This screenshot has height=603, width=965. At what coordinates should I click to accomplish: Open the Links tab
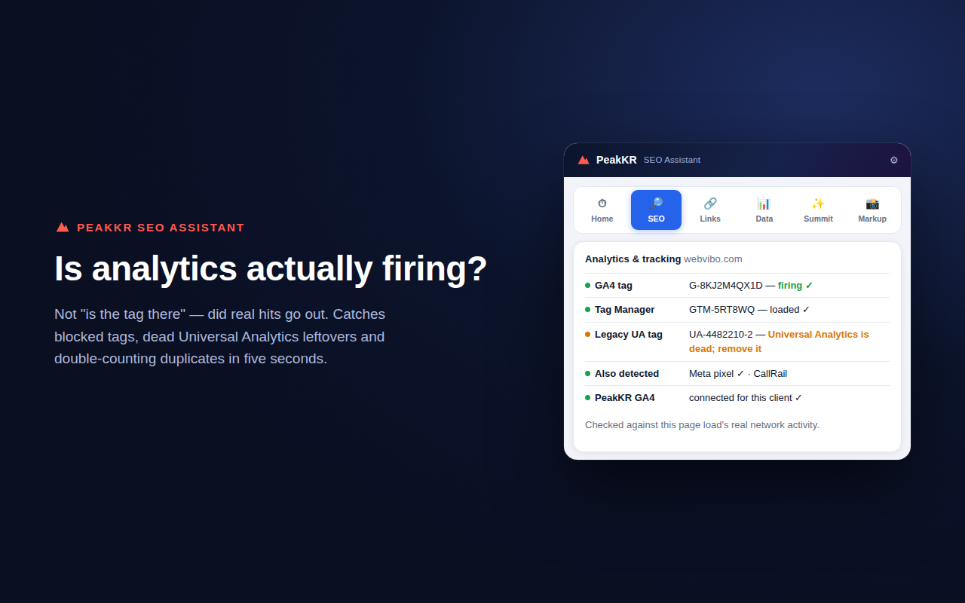[x=710, y=210]
